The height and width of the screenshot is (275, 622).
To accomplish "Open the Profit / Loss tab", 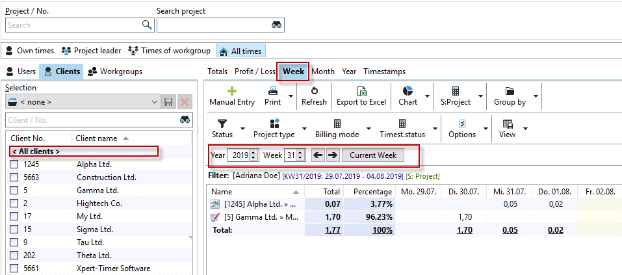I will 255,72.
